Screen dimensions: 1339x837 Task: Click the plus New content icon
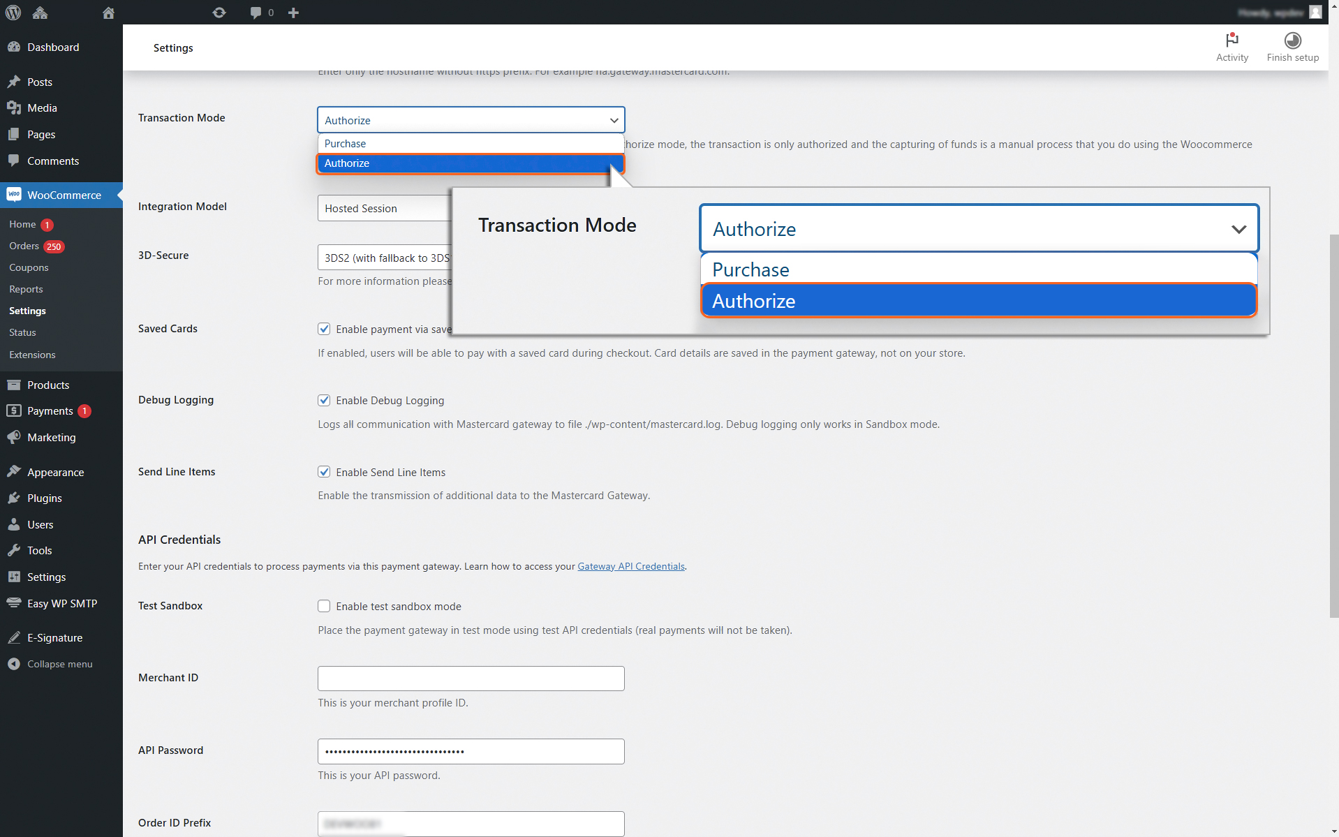point(293,13)
